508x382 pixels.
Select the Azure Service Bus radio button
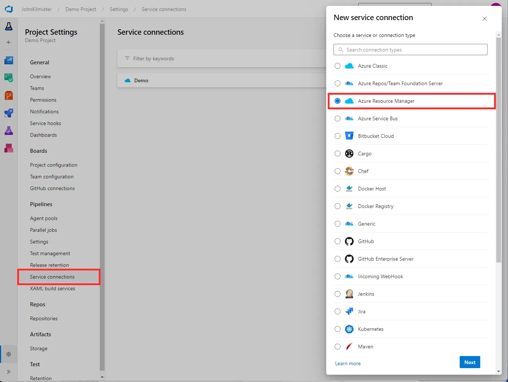click(338, 118)
